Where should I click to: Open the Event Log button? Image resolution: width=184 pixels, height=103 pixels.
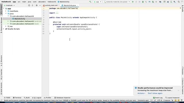(x=158, y=98)
